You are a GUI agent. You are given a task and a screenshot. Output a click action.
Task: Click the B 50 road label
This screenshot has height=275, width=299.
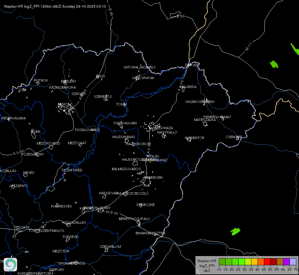[180, 16]
